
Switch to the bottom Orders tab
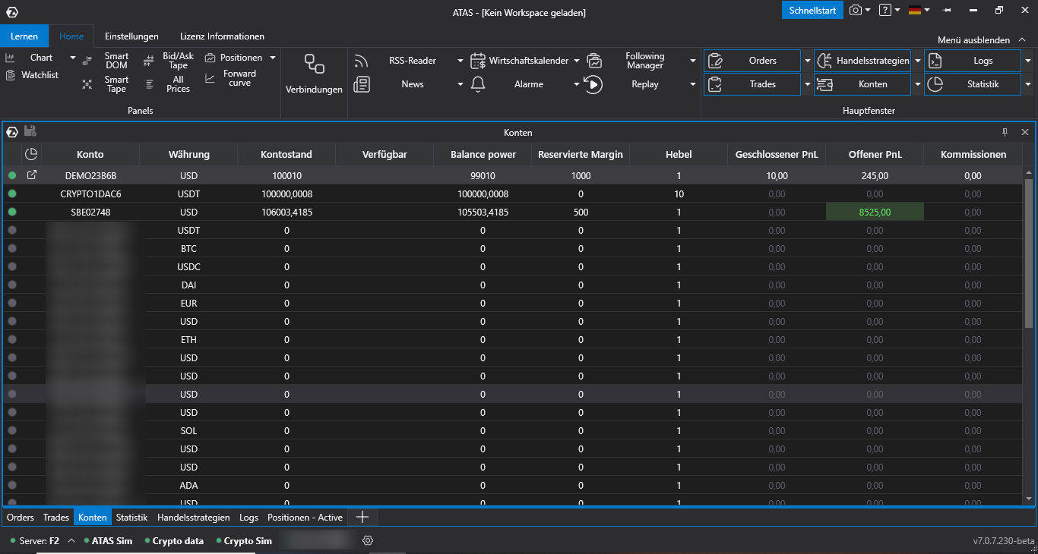tap(21, 518)
